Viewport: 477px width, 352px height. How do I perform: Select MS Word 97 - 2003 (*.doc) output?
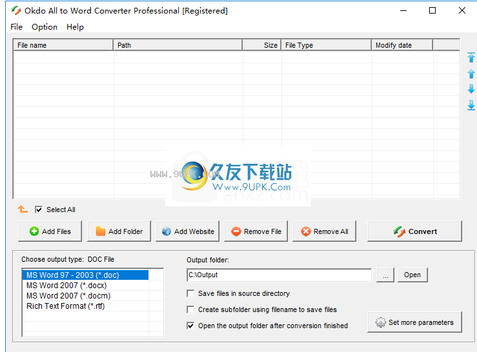(x=85, y=275)
